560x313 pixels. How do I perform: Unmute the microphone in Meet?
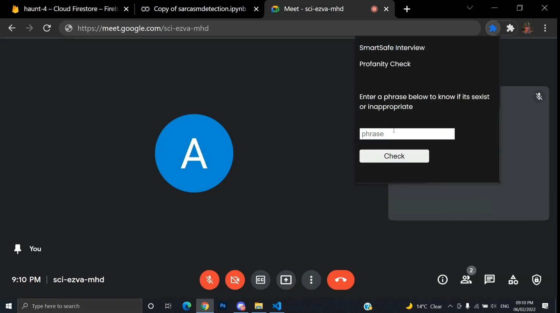[x=209, y=280]
